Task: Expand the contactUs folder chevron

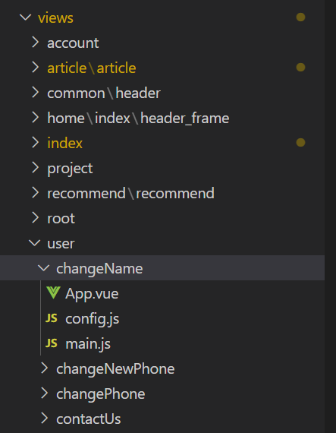Action: coord(44,419)
